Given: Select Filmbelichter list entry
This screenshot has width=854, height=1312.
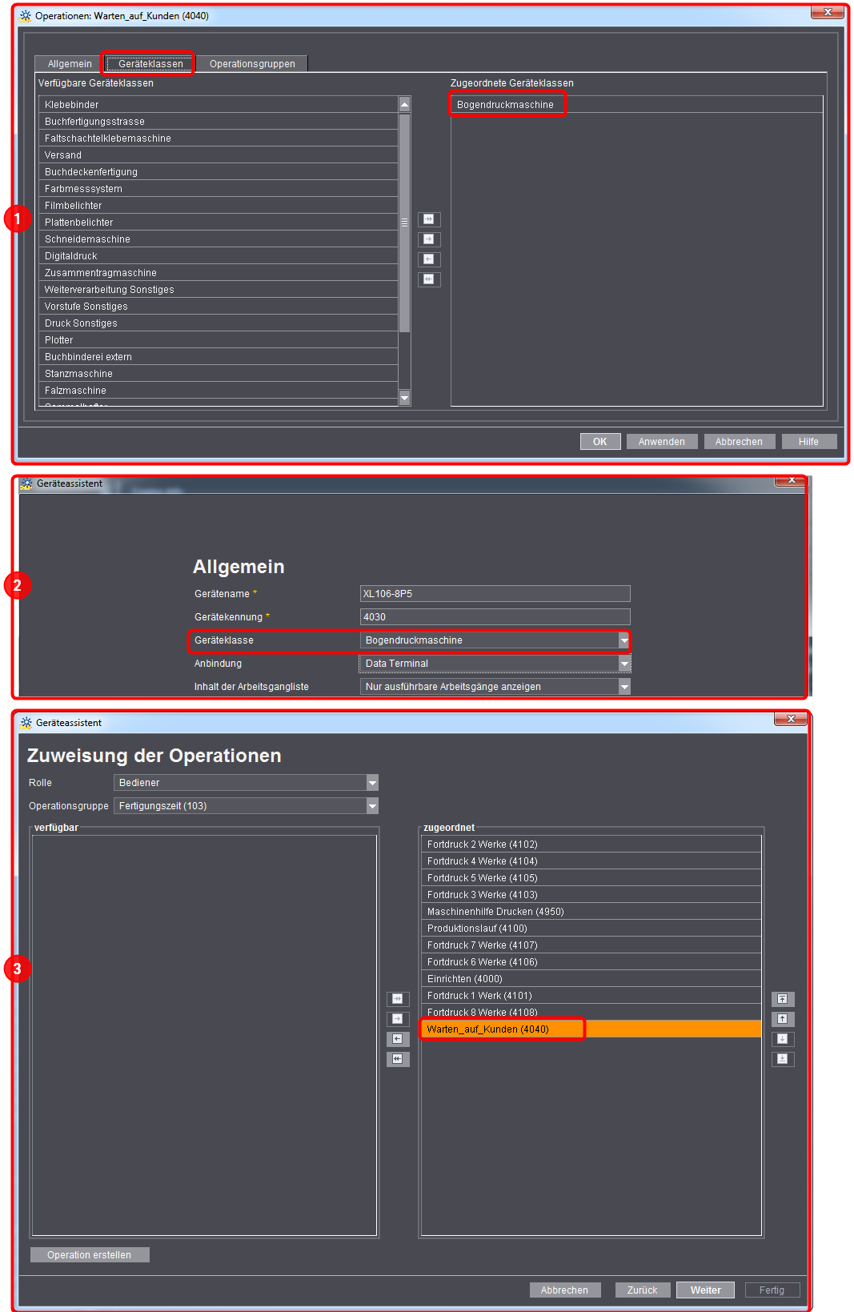Looking at the screenshot, I should coord(219,206).
